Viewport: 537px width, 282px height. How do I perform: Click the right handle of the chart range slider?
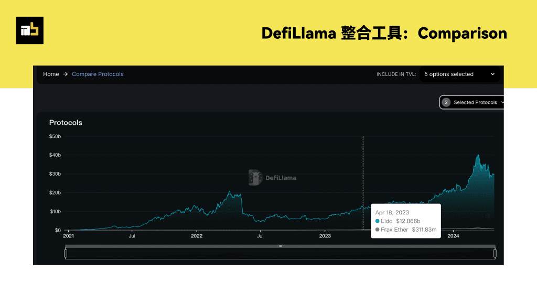coord(495,253)
